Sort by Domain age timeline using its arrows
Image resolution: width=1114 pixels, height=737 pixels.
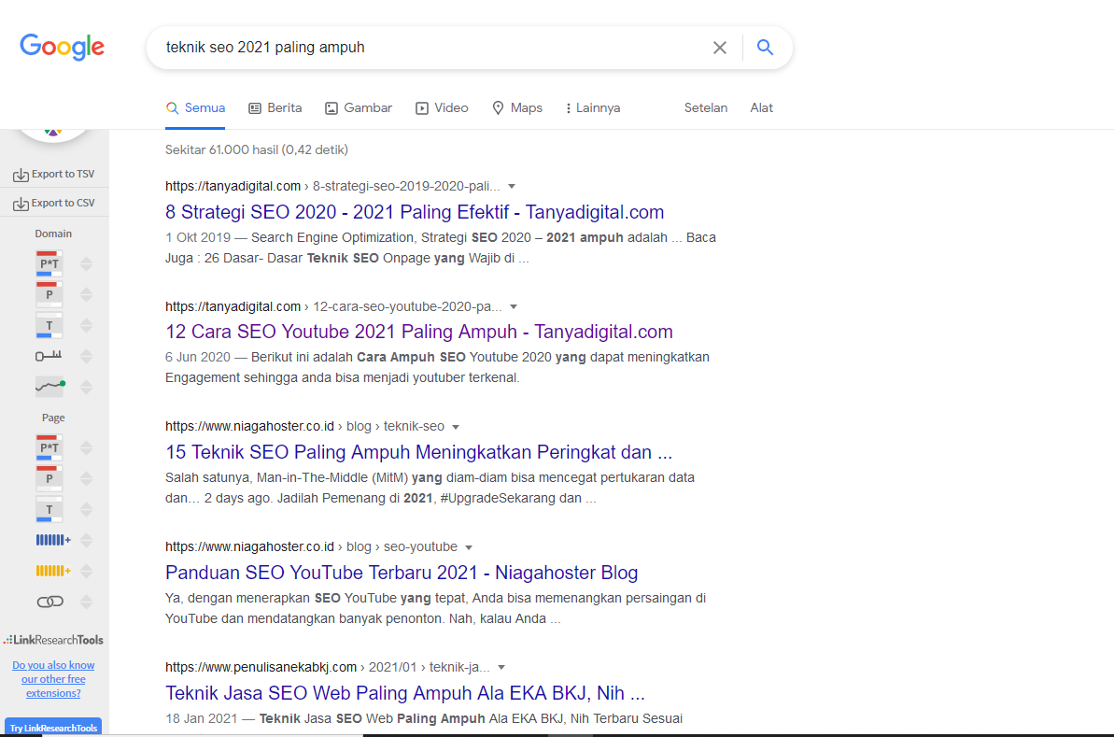click(87, 356)
